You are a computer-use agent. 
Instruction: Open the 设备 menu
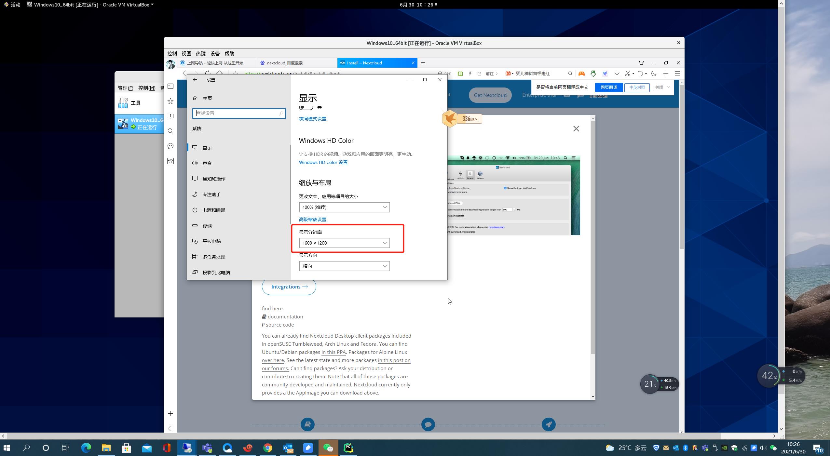pos(215,54)
